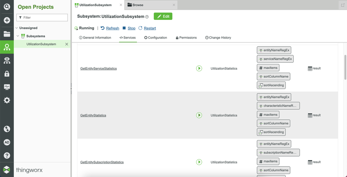Click UtilizationStatistics category in GetEntityStatistics row

(x=224, y=115)
